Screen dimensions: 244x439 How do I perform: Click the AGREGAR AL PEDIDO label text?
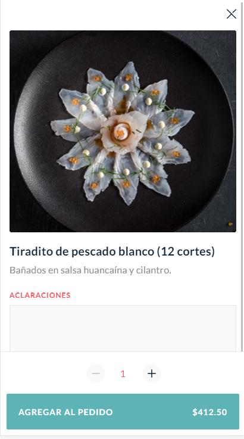(x=65, y=412)
